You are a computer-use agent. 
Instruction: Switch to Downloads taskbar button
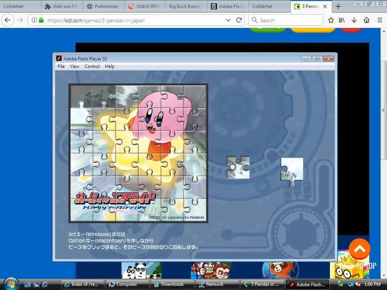(172, 284)
